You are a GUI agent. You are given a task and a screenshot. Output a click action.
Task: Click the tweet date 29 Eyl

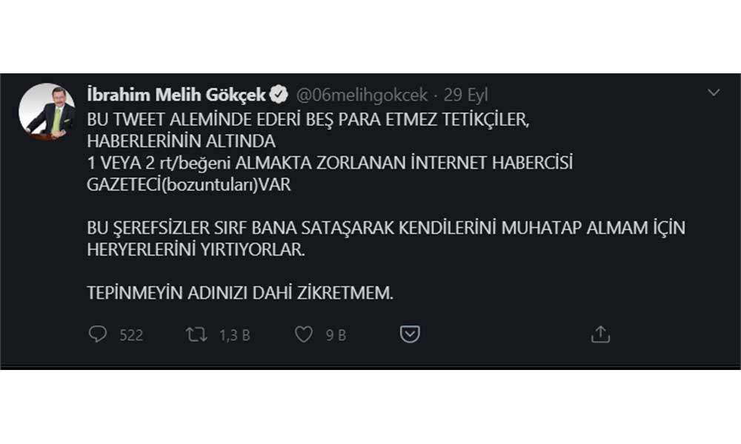465,95
